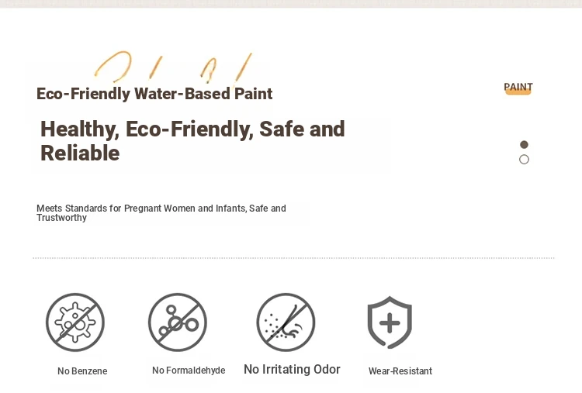The image size is (582, 393).
Task: Click the plus sign inside the shield
Action: tap(390, 323)
